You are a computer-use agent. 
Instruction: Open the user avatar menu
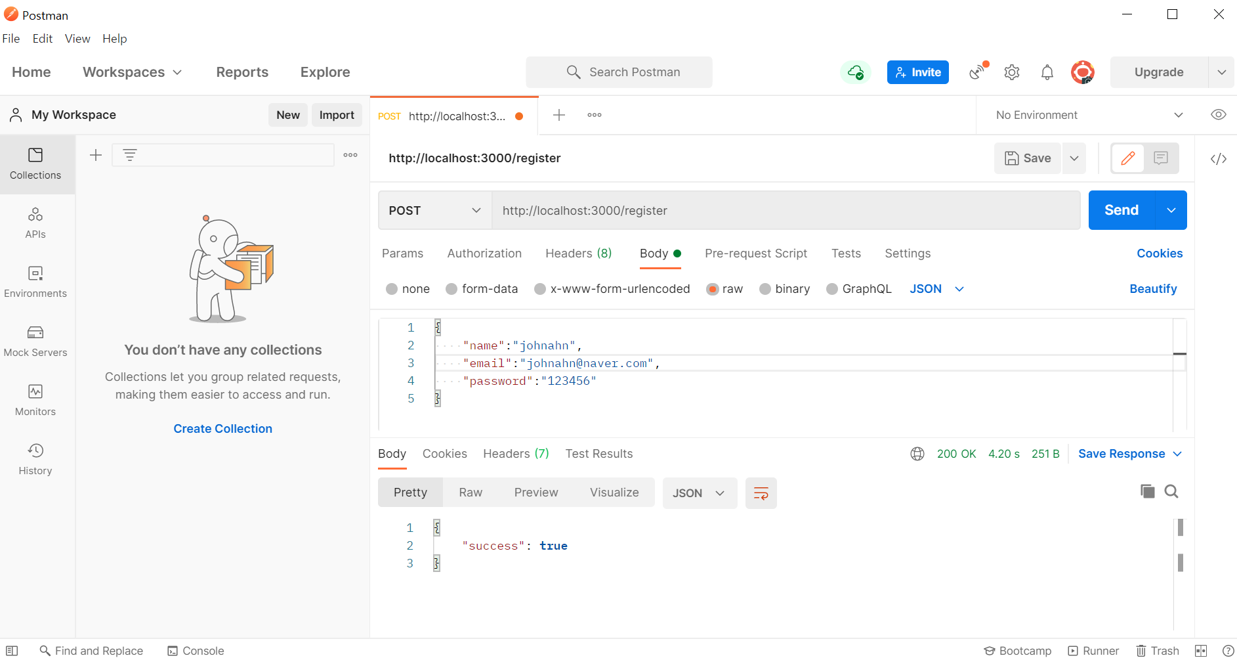[1083, 72]
